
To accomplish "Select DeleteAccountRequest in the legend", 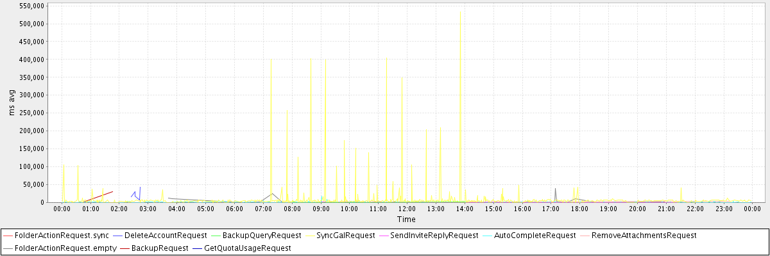I will tap(166, 236).
